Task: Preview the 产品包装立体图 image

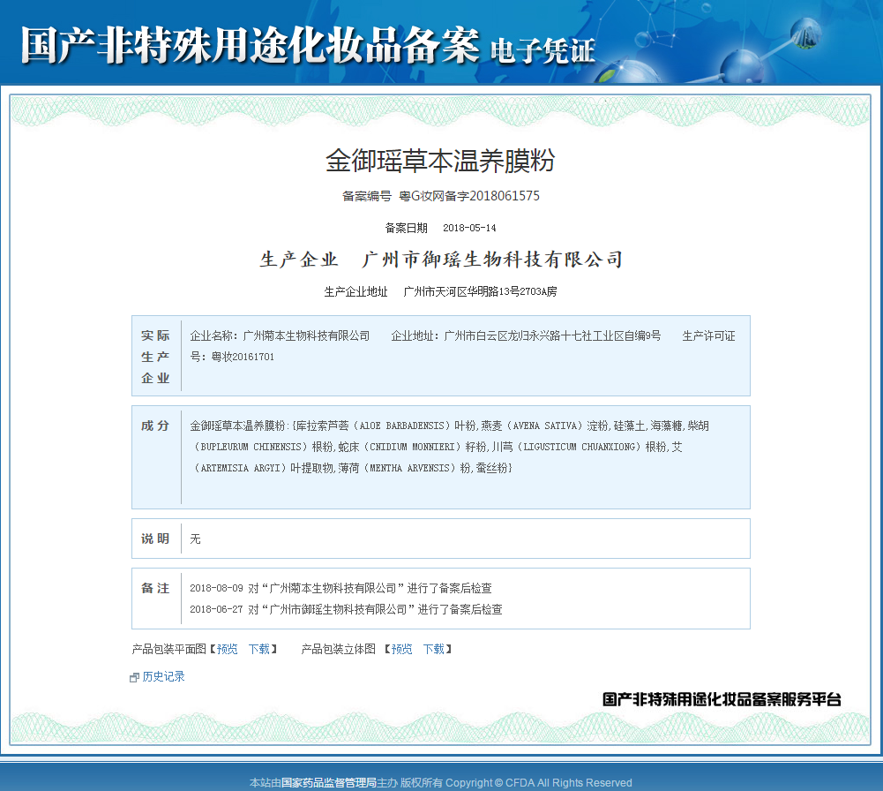Action: 401,650
